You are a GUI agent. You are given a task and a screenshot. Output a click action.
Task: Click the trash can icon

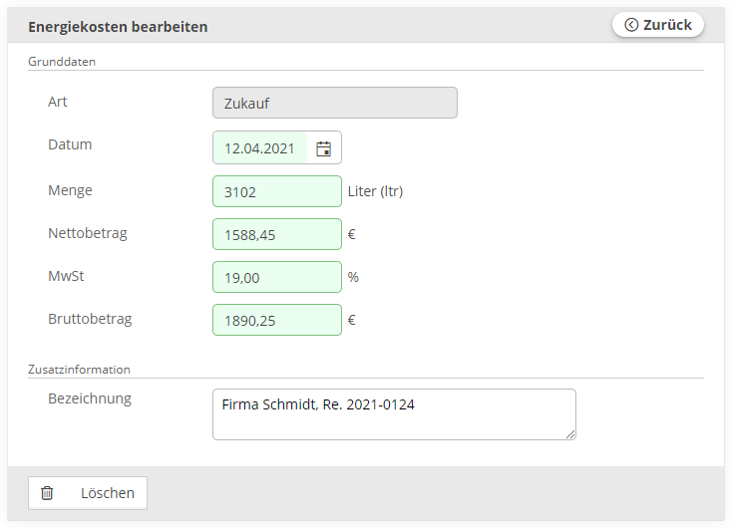[47, 493]
